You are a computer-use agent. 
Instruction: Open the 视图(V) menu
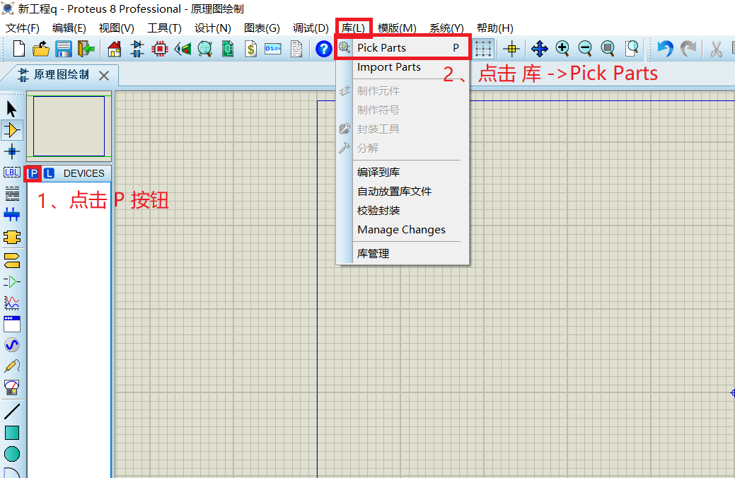pyautogui.click(x=116, y=28)
